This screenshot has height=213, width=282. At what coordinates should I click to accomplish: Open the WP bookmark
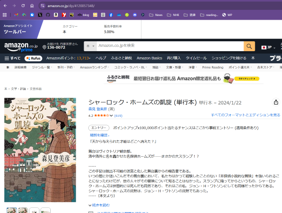click(x=227, y=15)
